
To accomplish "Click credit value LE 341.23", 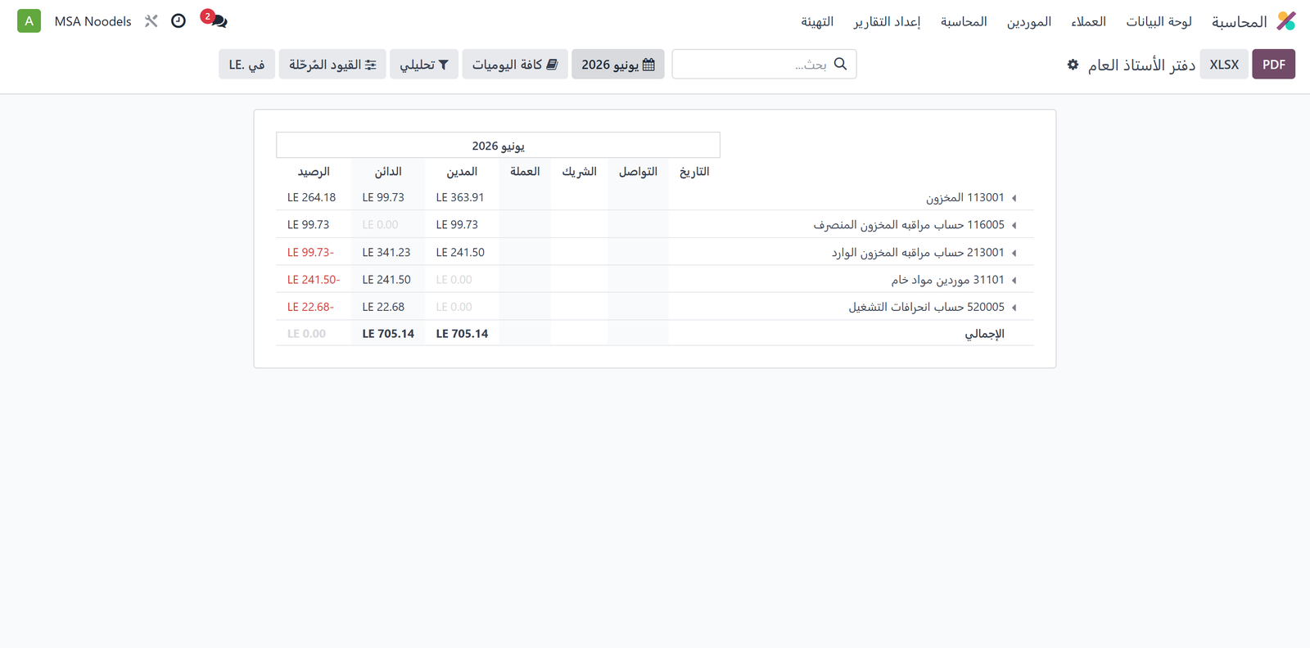I will point(386,252).
